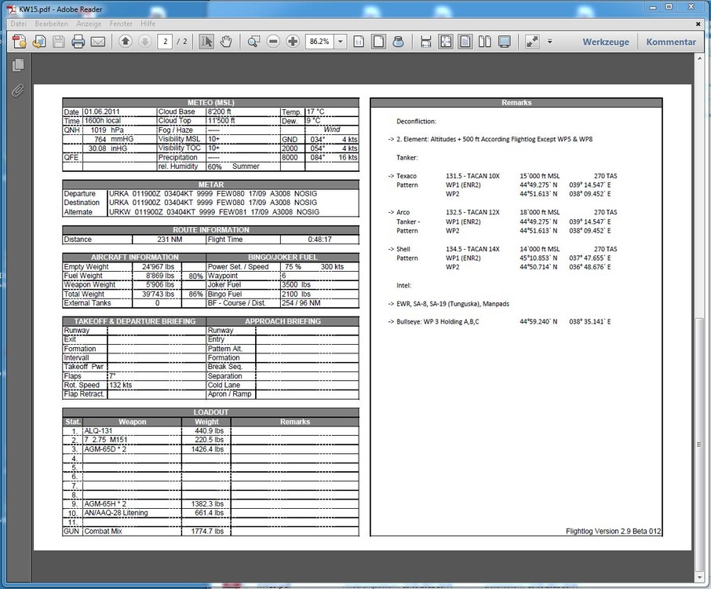The height and width of the screenshot is (589, 711).
Task: Click the vertical scrollbar thumb
Action: (x=699, y=445)
